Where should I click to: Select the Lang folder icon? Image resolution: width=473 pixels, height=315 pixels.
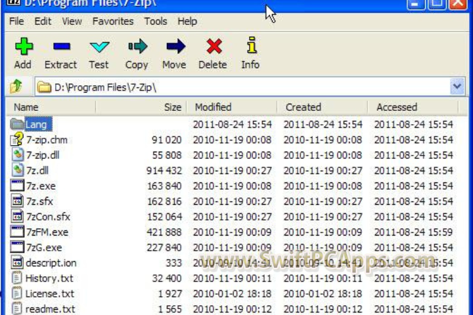tap(17, 124)
